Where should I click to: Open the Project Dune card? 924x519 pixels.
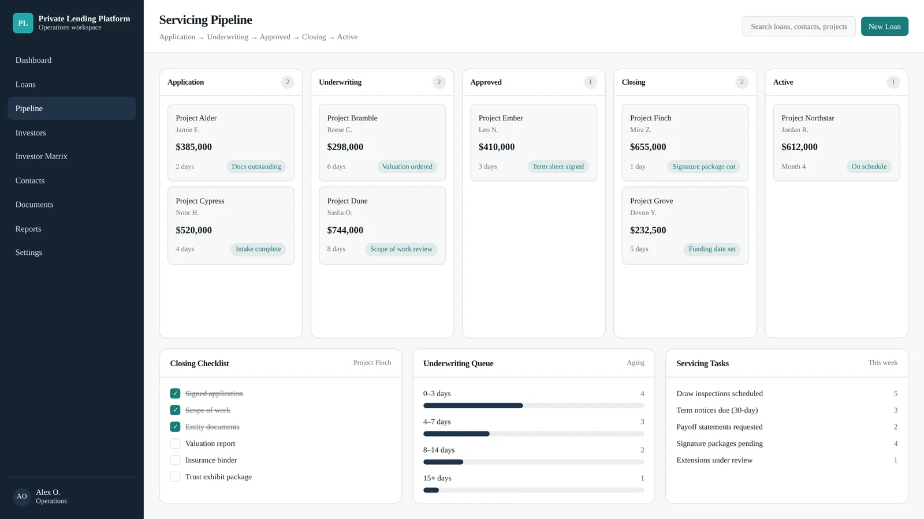point(382,225)
